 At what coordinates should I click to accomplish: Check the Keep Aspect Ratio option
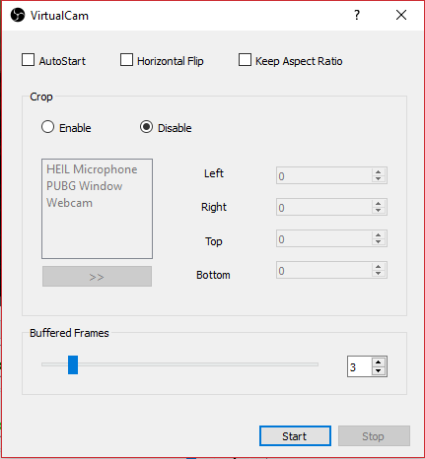tap(245, 60)
